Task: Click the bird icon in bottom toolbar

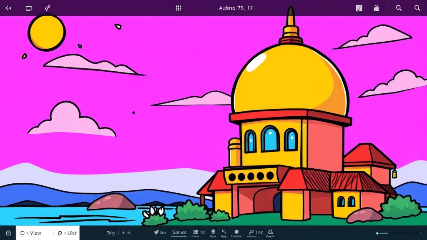Action: point(157,232)
